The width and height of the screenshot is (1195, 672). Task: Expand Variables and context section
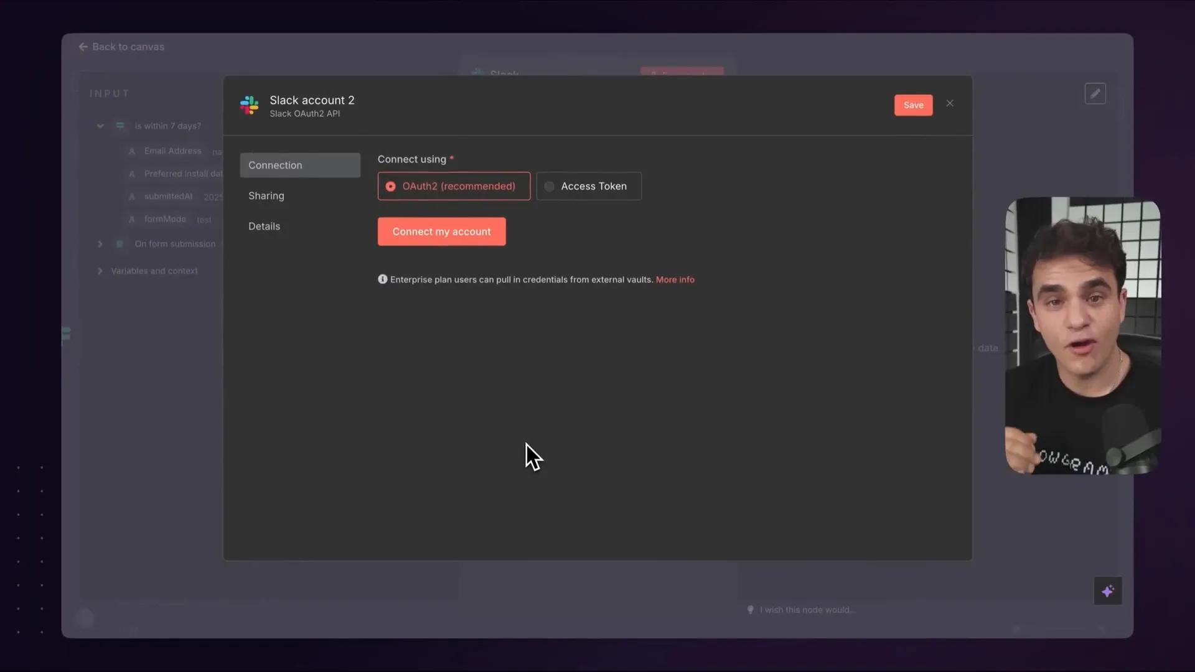click(100, 271)
